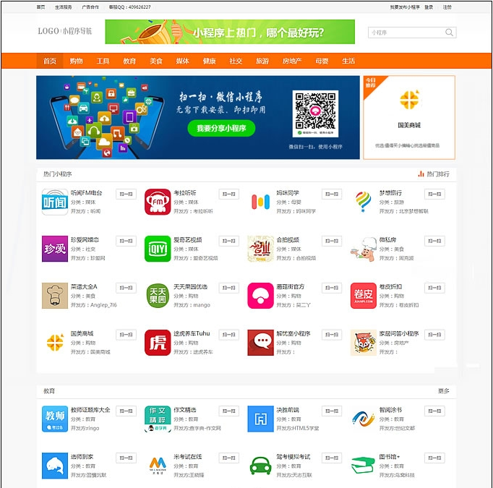Click the 国美商城 today's recommendation card
Viewport: 493px width, 488px height.
[409, 118]
